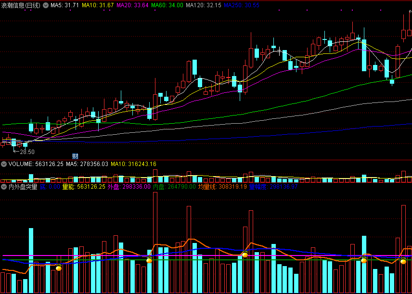Open the 内外盘突里 indicator dropdown arrow
The height and width of the screenshot is (294, 412).
click(4, 187)
